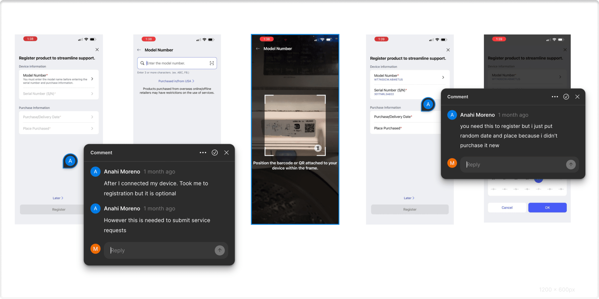Select the Serial Number row showing 301TNRL3A822
This screenshot has width=599, height=299.
pos(405,92)
